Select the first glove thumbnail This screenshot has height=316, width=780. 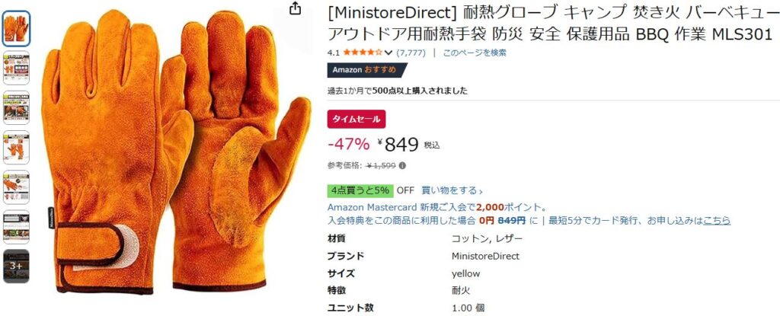[x=17, y=28]
